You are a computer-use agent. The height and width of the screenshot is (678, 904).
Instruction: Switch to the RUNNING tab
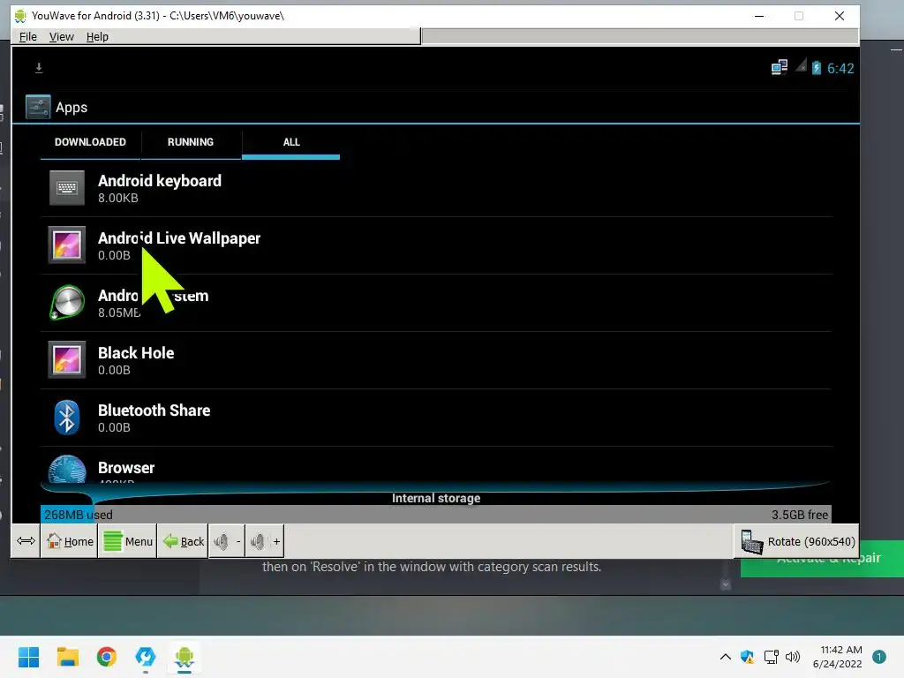pos(191,142)
